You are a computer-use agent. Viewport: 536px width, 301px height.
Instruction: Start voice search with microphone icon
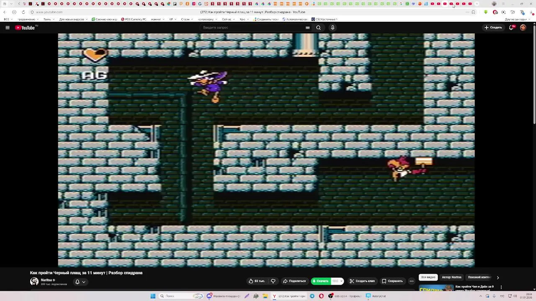point(332,28)
